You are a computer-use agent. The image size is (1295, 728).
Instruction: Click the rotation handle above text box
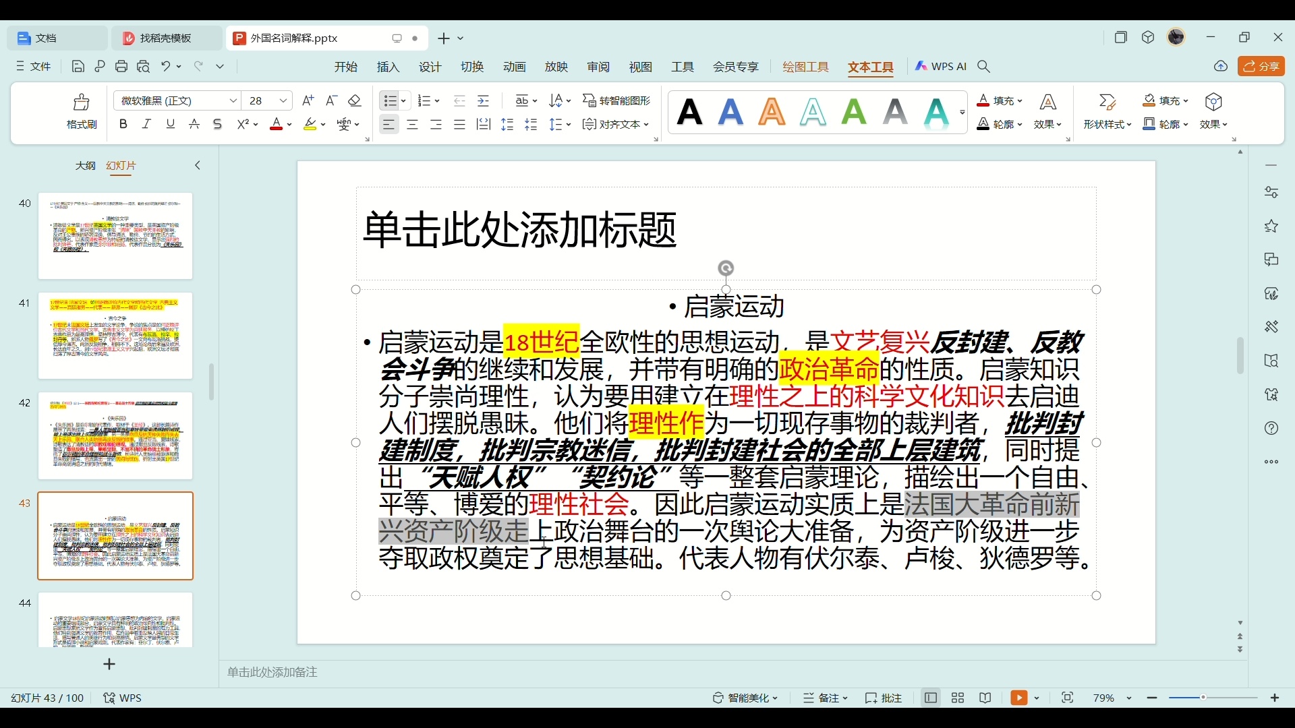(x=726, y=268)
